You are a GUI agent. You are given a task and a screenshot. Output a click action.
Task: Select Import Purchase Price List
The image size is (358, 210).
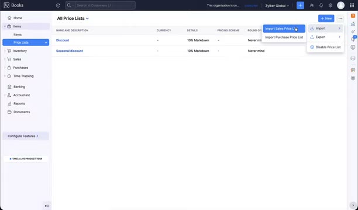pyautogui.click(x=284, y=37)
